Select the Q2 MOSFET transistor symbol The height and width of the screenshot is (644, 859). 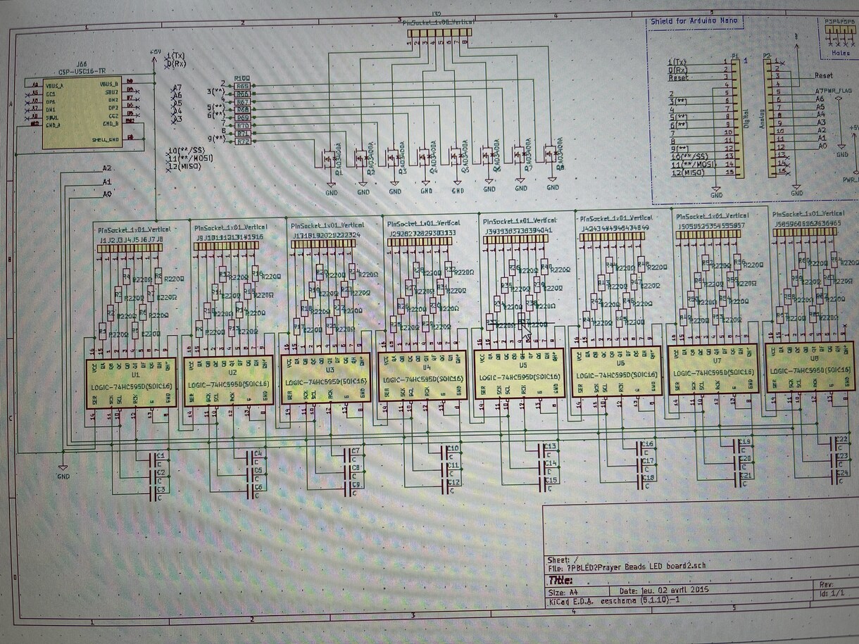pyautogui.click(x=362, y=156)
